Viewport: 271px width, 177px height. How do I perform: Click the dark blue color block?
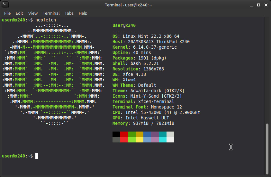click(x=147, y=134)
